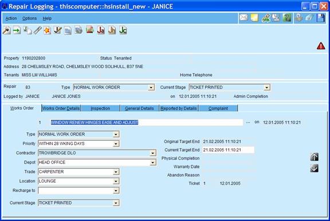
Task: Click the blue floppy disk save icon
Action: pyautogui.click(x=321, y=18)
